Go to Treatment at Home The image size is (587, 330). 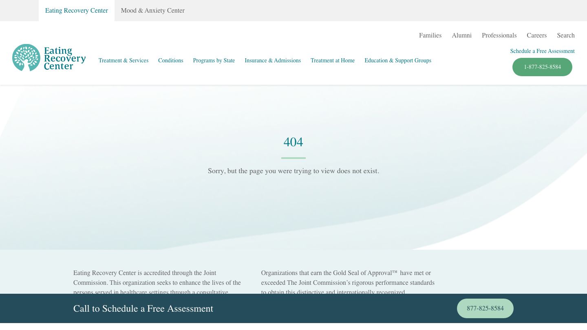333,61
